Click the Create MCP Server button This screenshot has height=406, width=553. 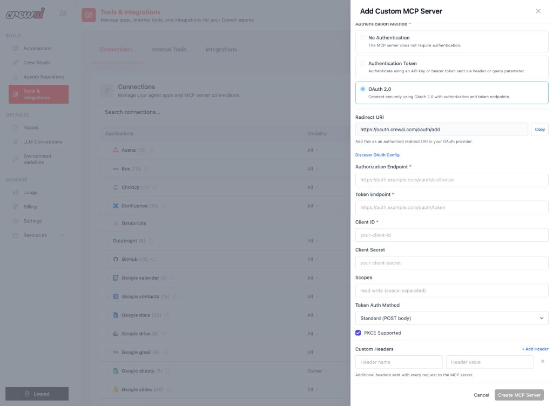pos(518,395)
